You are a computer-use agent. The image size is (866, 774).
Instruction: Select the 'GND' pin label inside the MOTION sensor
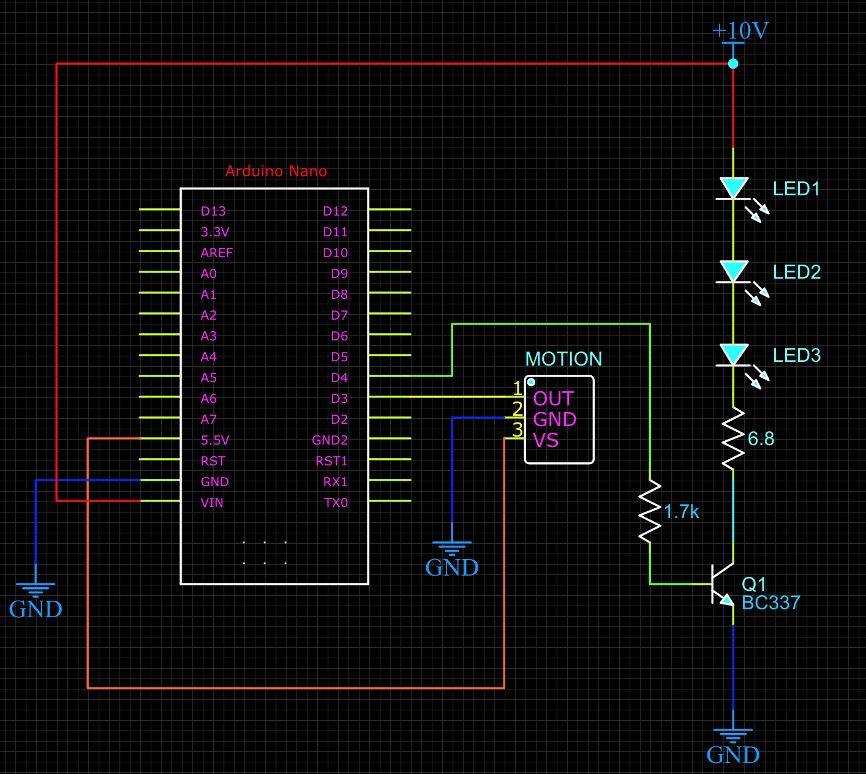point(555,419)
